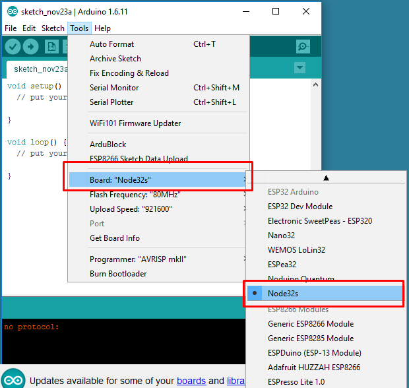This screenshot has width=409, height=388.
Task: Launch the Serial Plotter menu item
Action: click(x=111, y=102)
